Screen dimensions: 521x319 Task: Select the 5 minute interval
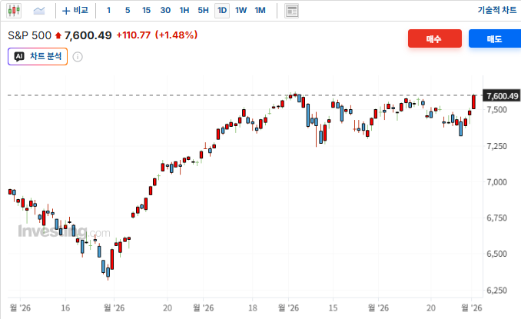click(128, 11)
